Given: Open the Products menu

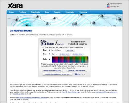Looking at the screenshot, I should [22, 12].
